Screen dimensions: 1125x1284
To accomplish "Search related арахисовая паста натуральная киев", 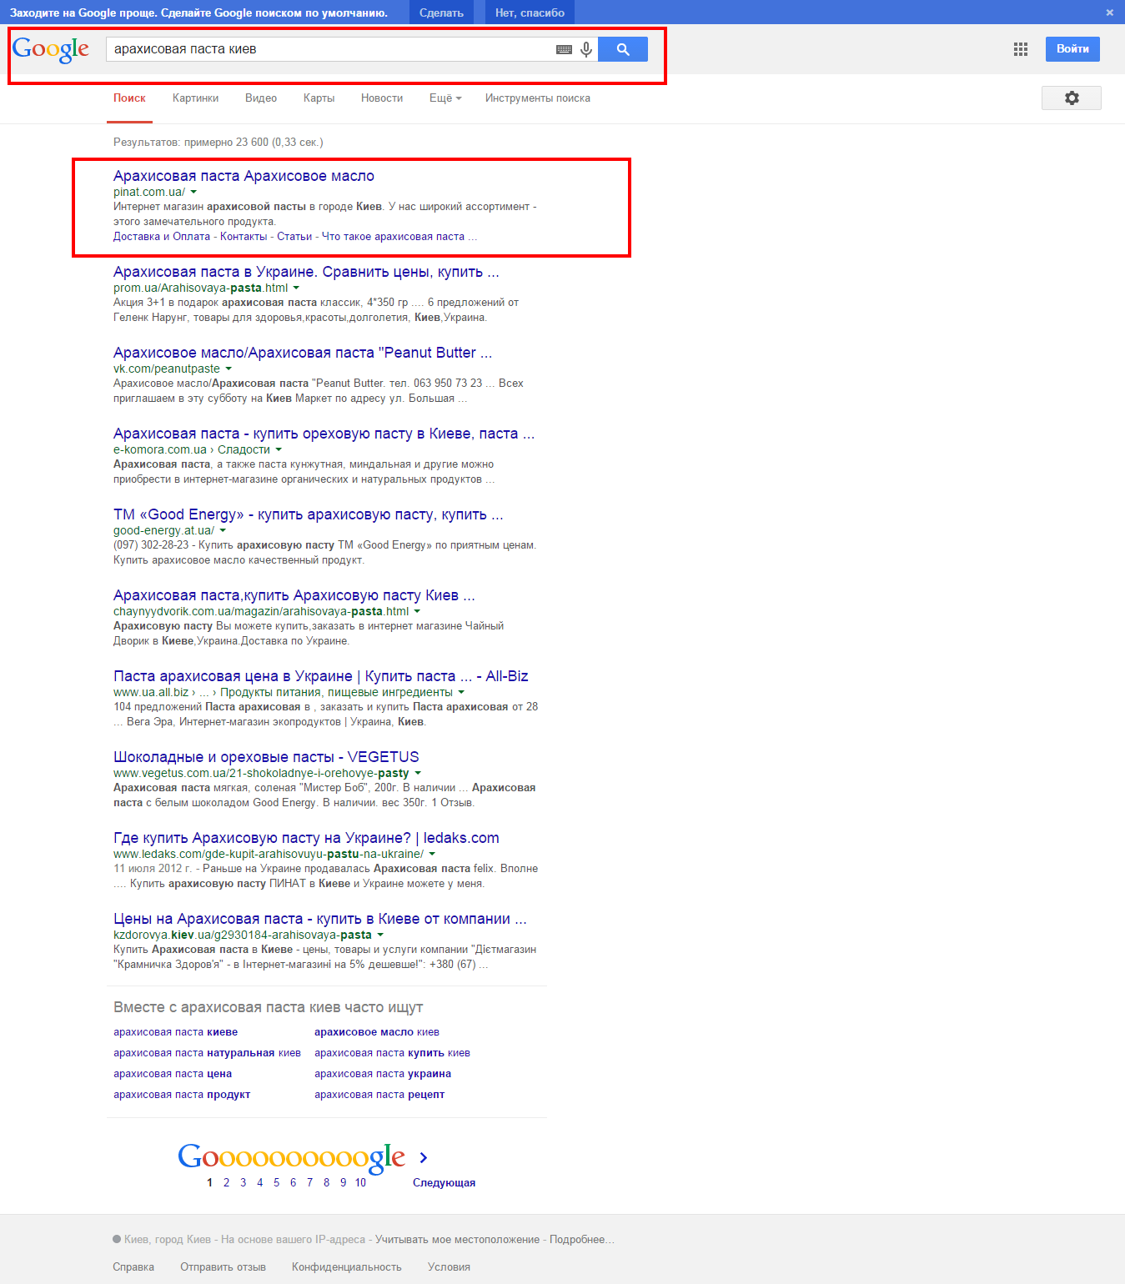I will coord(207,1053).
